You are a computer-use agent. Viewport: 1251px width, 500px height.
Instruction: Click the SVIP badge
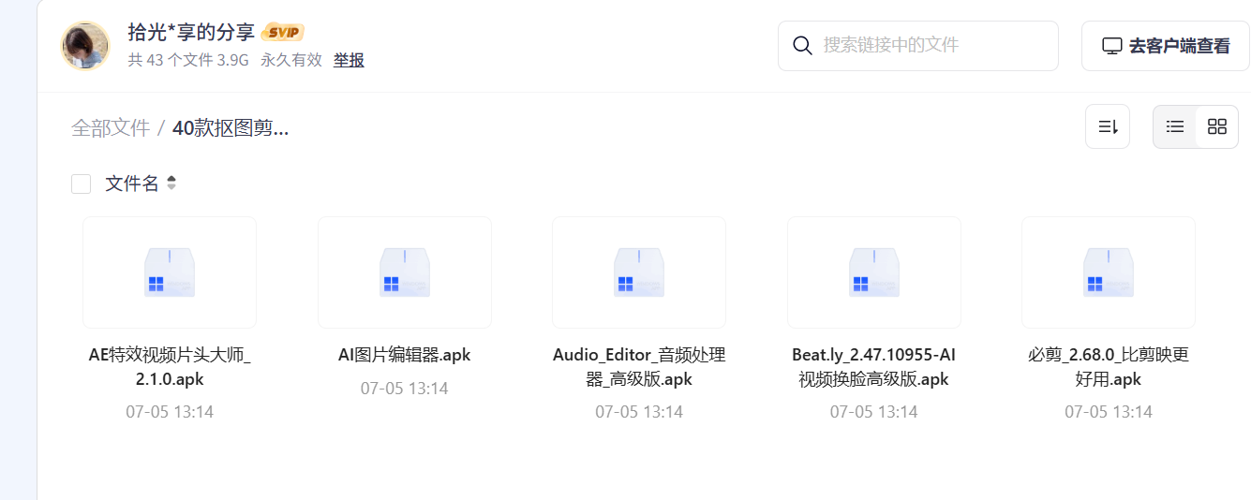point(283,33)
